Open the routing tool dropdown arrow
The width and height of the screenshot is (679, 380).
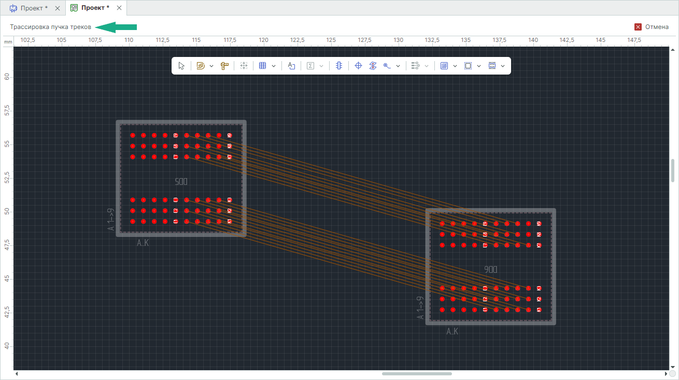tap(211, 66)
